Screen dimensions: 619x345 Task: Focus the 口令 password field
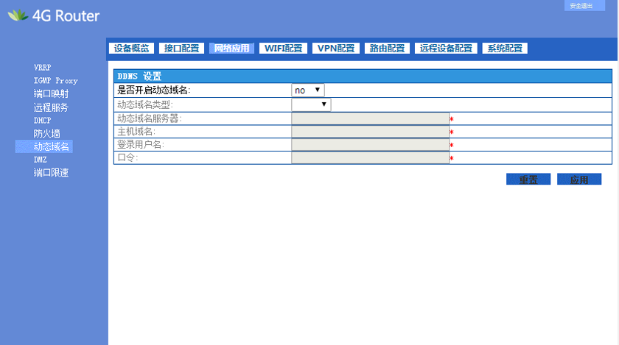pos(370,158)
